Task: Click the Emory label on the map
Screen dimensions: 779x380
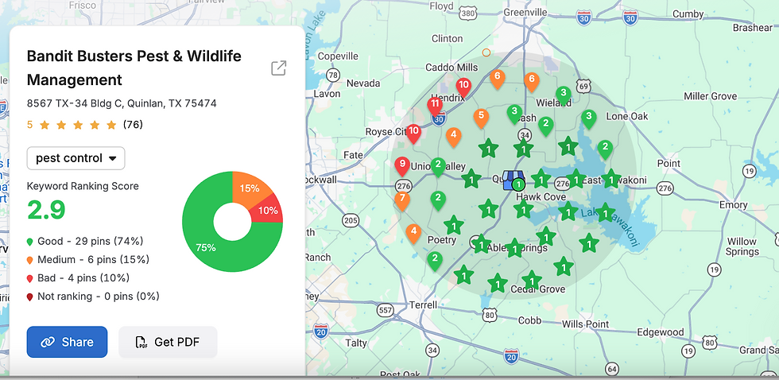Action: (x=733, y=205)
